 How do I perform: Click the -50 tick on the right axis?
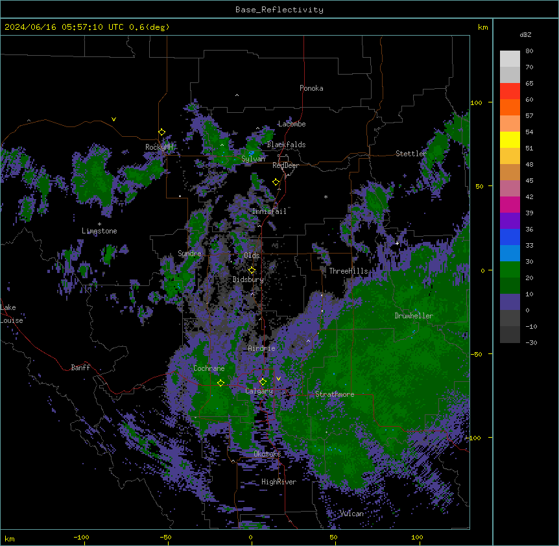click(x=476, y=354)
